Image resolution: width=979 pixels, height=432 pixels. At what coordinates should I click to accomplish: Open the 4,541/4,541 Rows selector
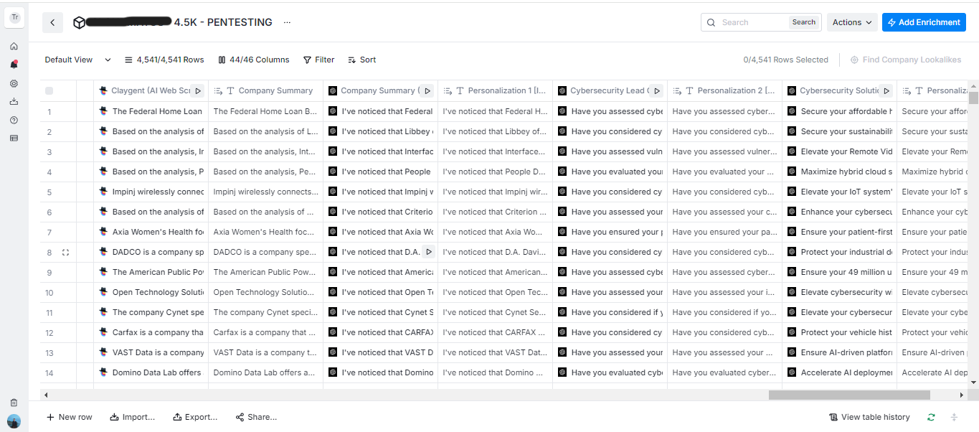tap(164, 60)
